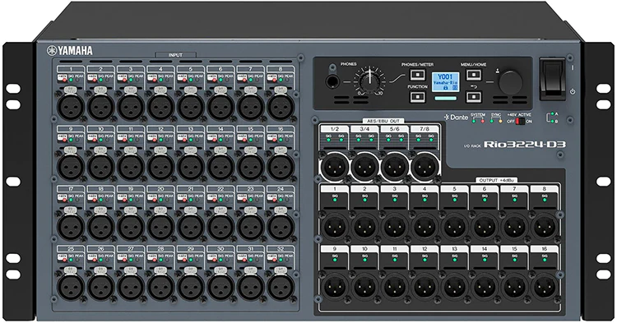Select the OUTPUT 16 XLR connector
Viewport: 617px width, 323px height.
coord(545,287)
